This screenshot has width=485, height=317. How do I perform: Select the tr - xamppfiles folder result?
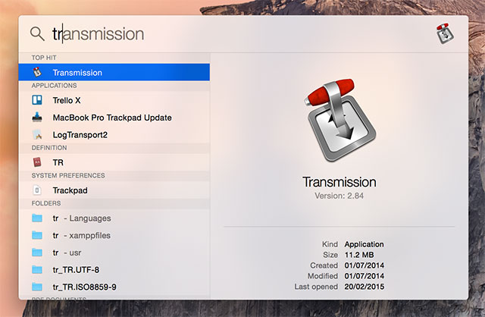[x=114, y=236]
